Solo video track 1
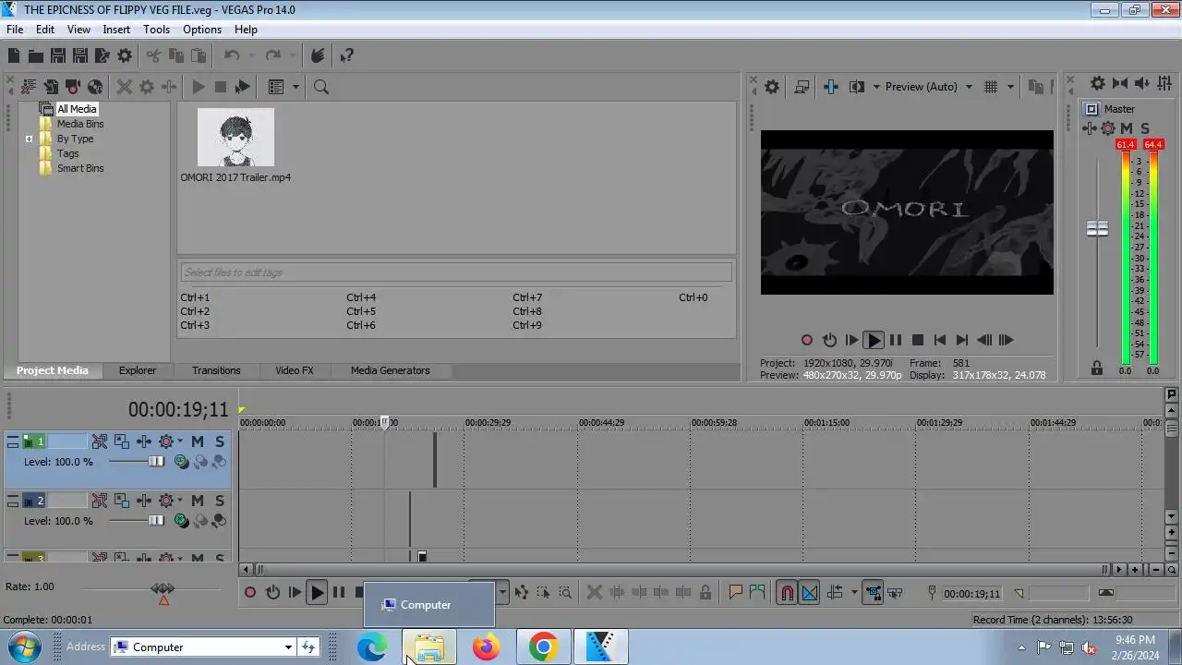The height and width of the screenshot is (665, 1182). 220,441
